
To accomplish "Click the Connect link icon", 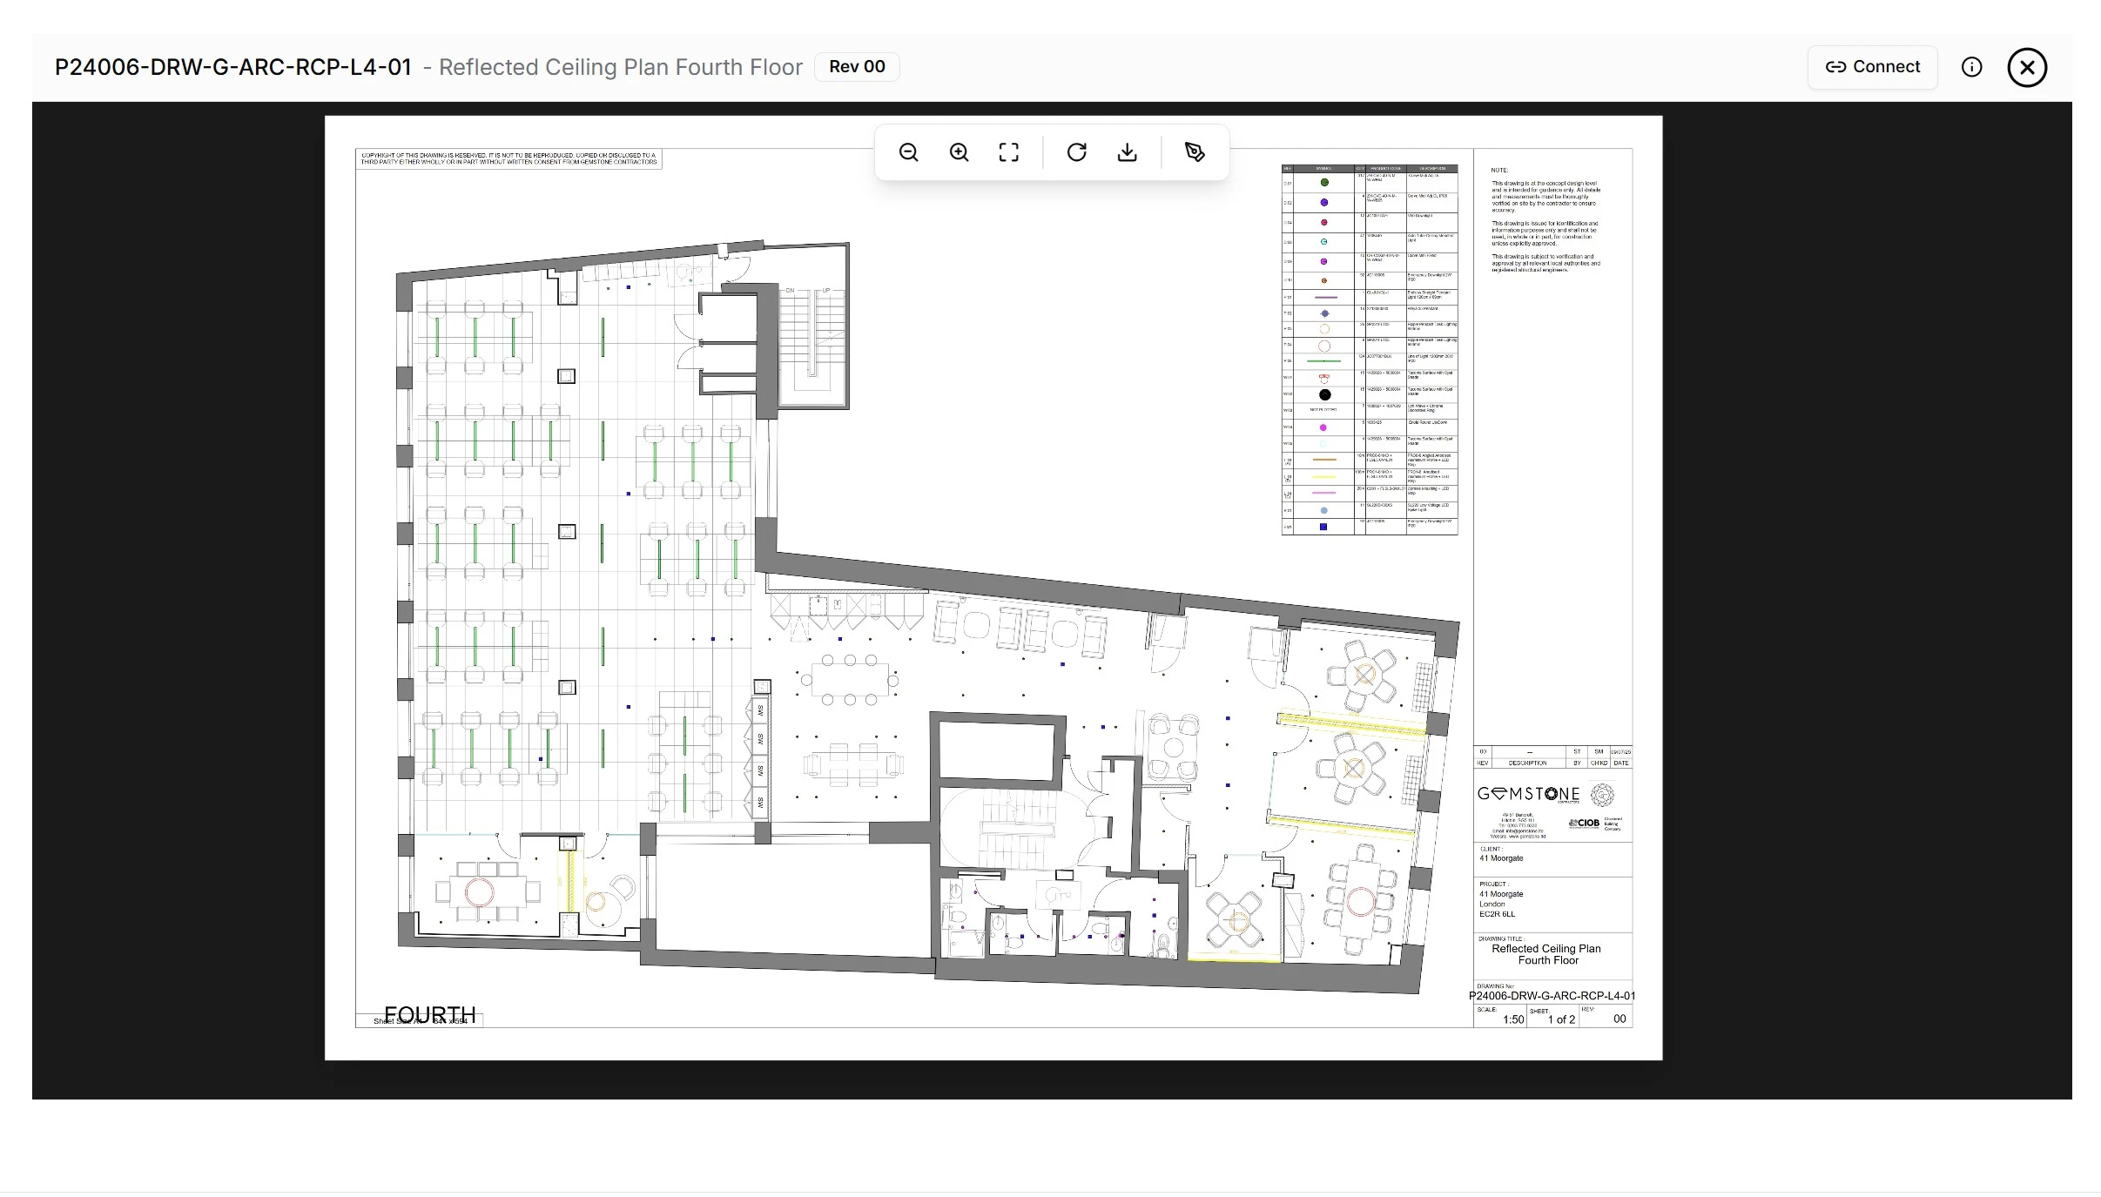I will coord(1835,66).
